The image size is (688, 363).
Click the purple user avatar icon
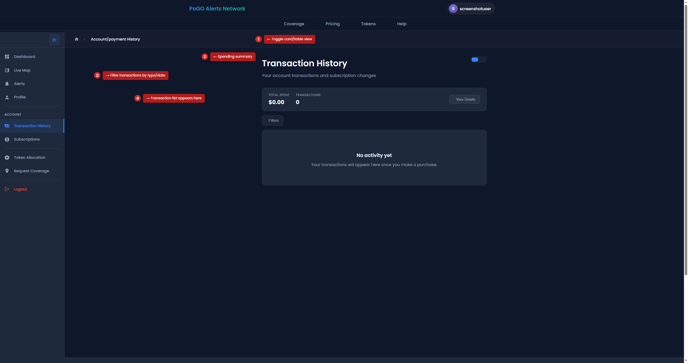tap(453, 9)
